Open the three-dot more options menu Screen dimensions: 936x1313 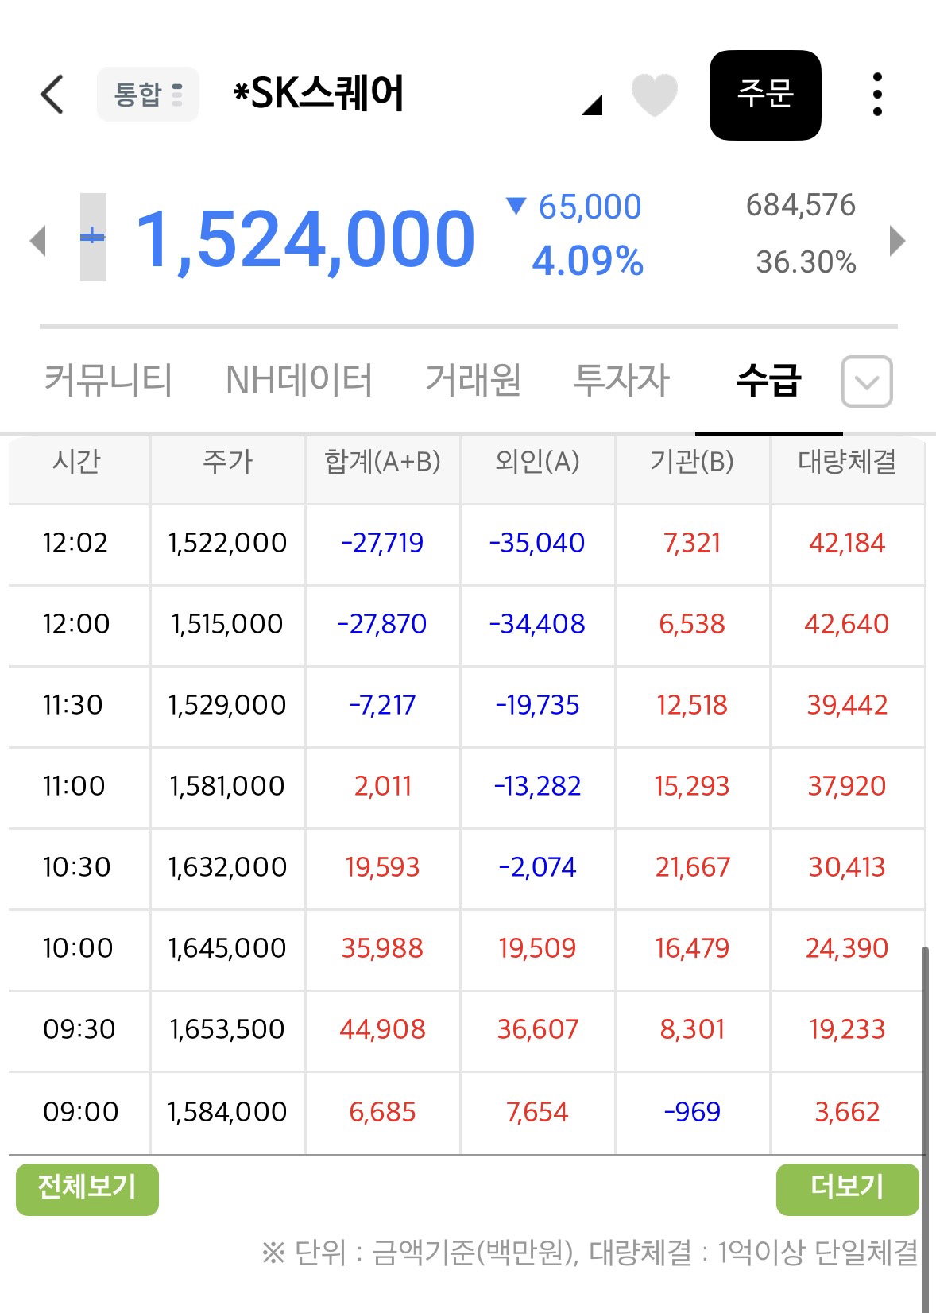click(x=877, y=95)
